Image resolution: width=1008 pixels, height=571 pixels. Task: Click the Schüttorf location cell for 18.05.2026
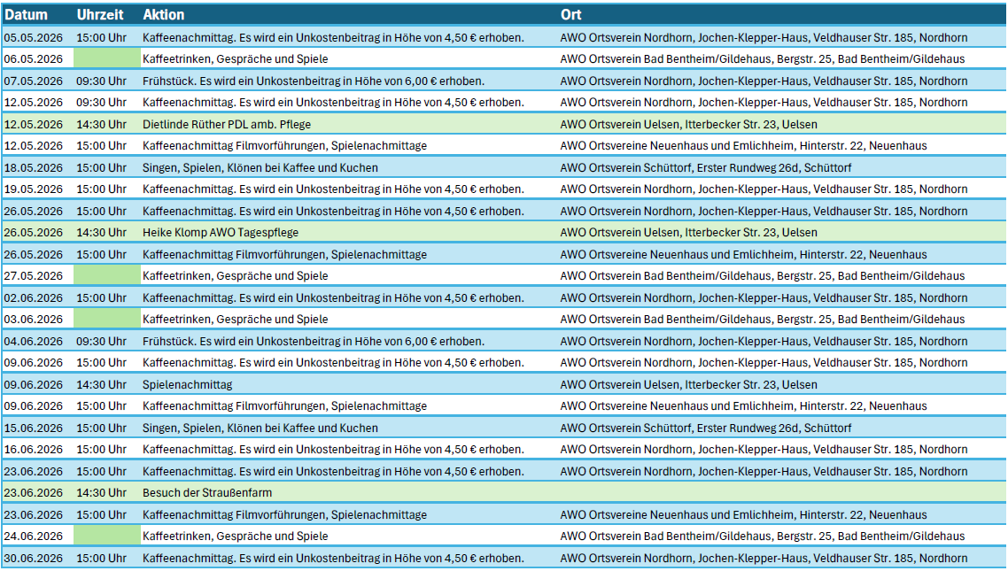[706, 167]
